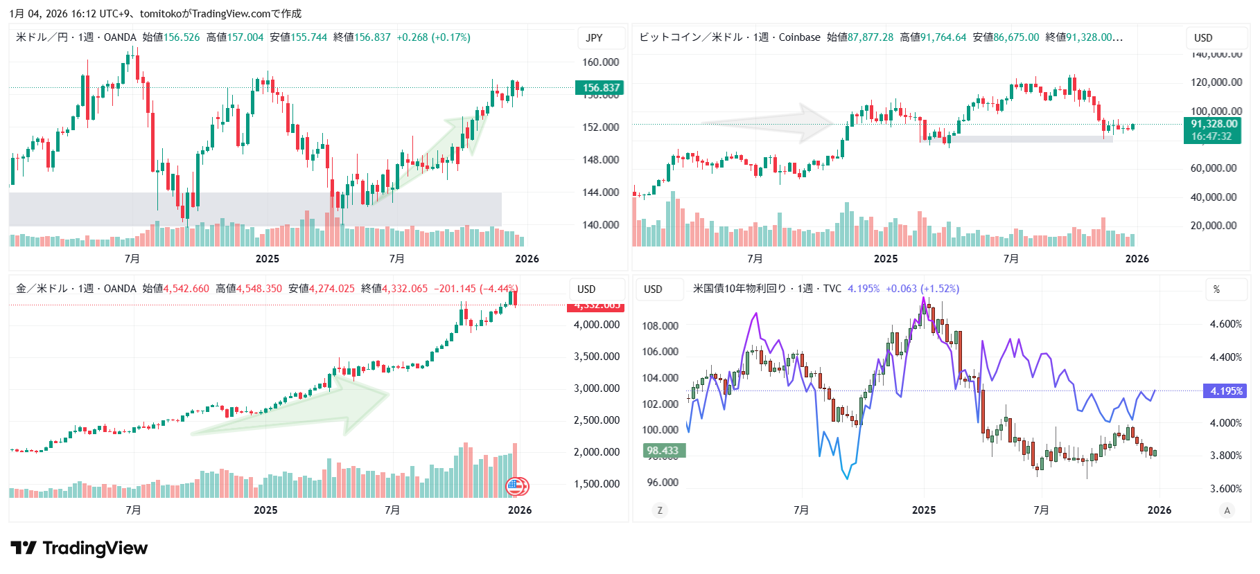Click the purple 4.195% yield label
This screenshot has height=574, width=1260.
coord(1225,391)
